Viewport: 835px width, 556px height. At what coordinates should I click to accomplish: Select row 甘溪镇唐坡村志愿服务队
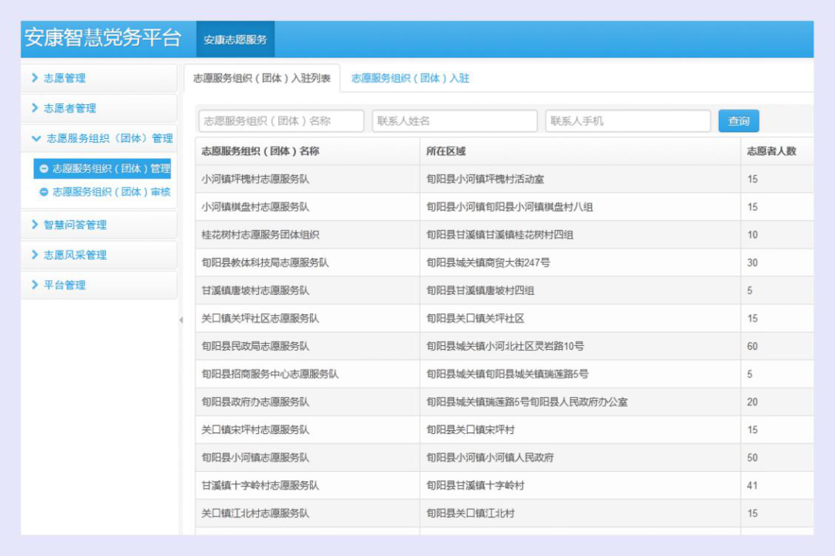tap(504, 290)
